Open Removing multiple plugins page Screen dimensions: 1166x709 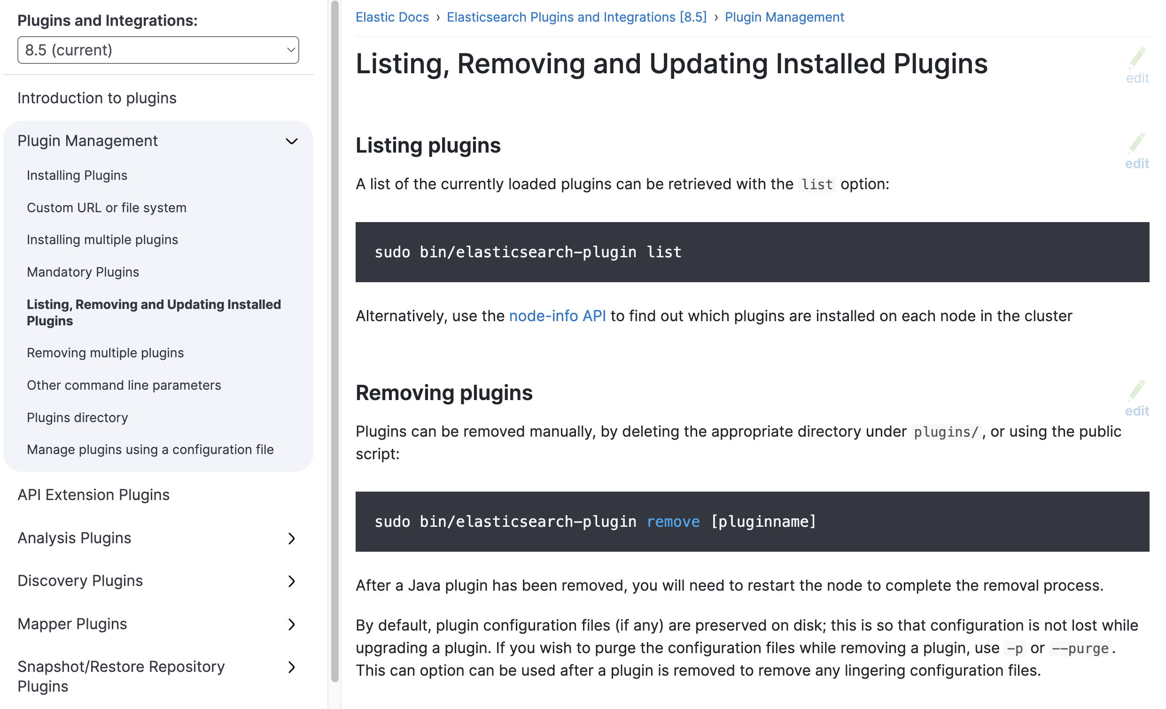pyautogui.click(x=105, y=353)
